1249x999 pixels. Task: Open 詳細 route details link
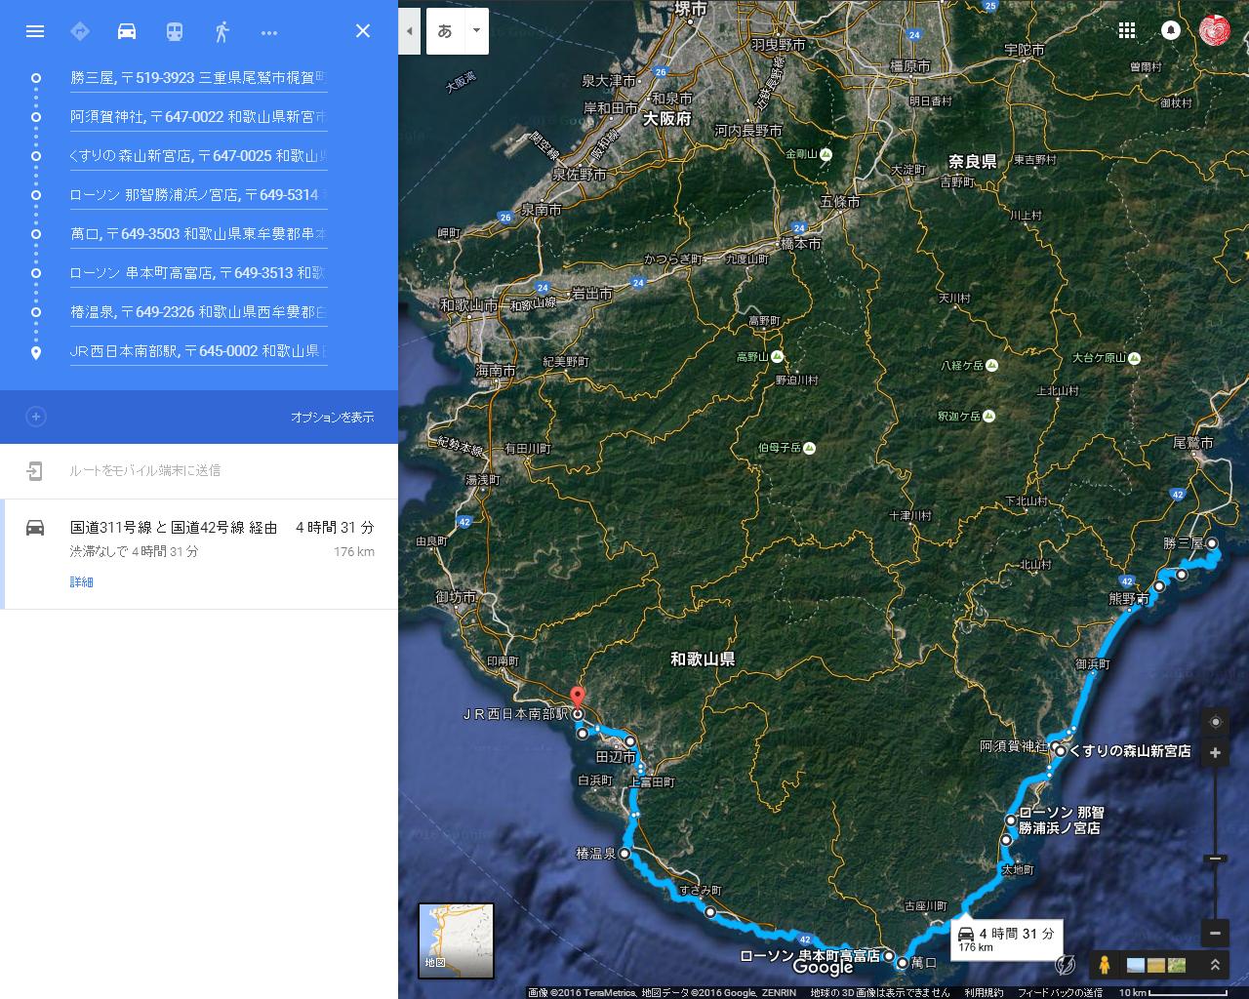(x=82, y=582)
